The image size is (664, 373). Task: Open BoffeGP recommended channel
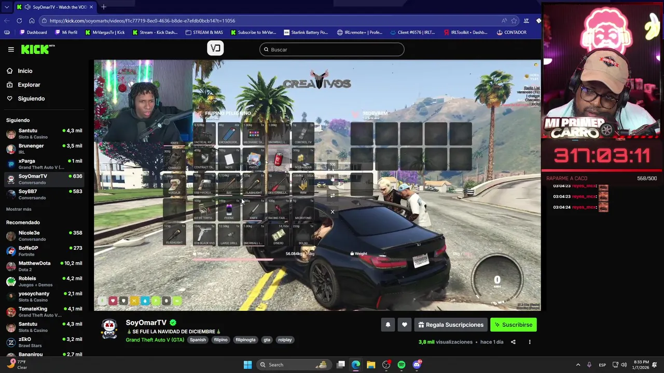pos(44,251)
